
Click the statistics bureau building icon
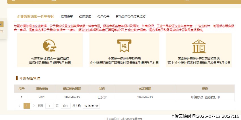tap(199, 46)
